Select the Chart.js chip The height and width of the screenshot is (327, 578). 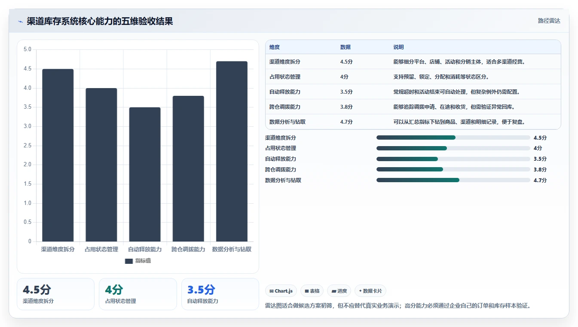point(281,291)
